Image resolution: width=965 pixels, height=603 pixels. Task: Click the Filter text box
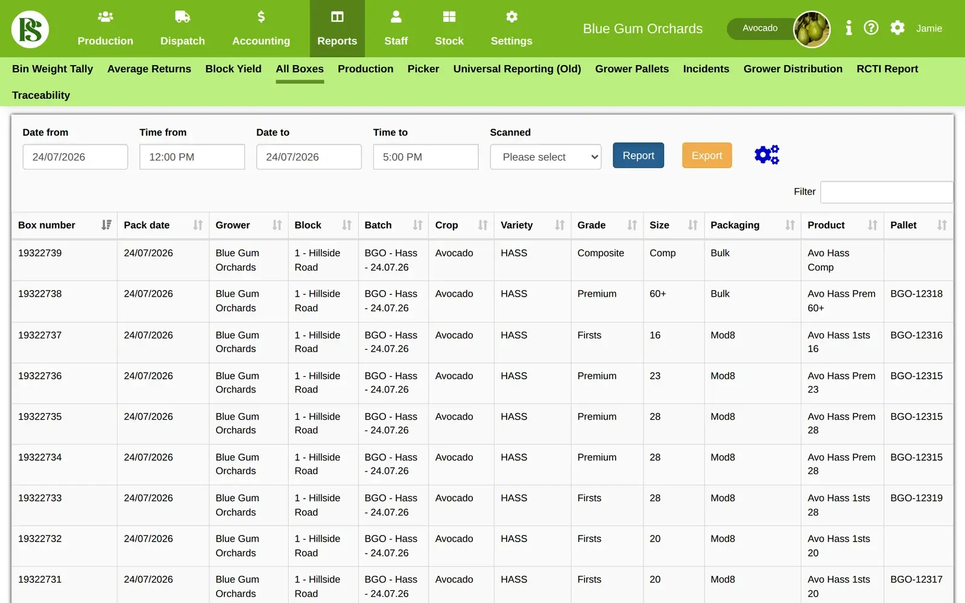[x=887, y=192]
